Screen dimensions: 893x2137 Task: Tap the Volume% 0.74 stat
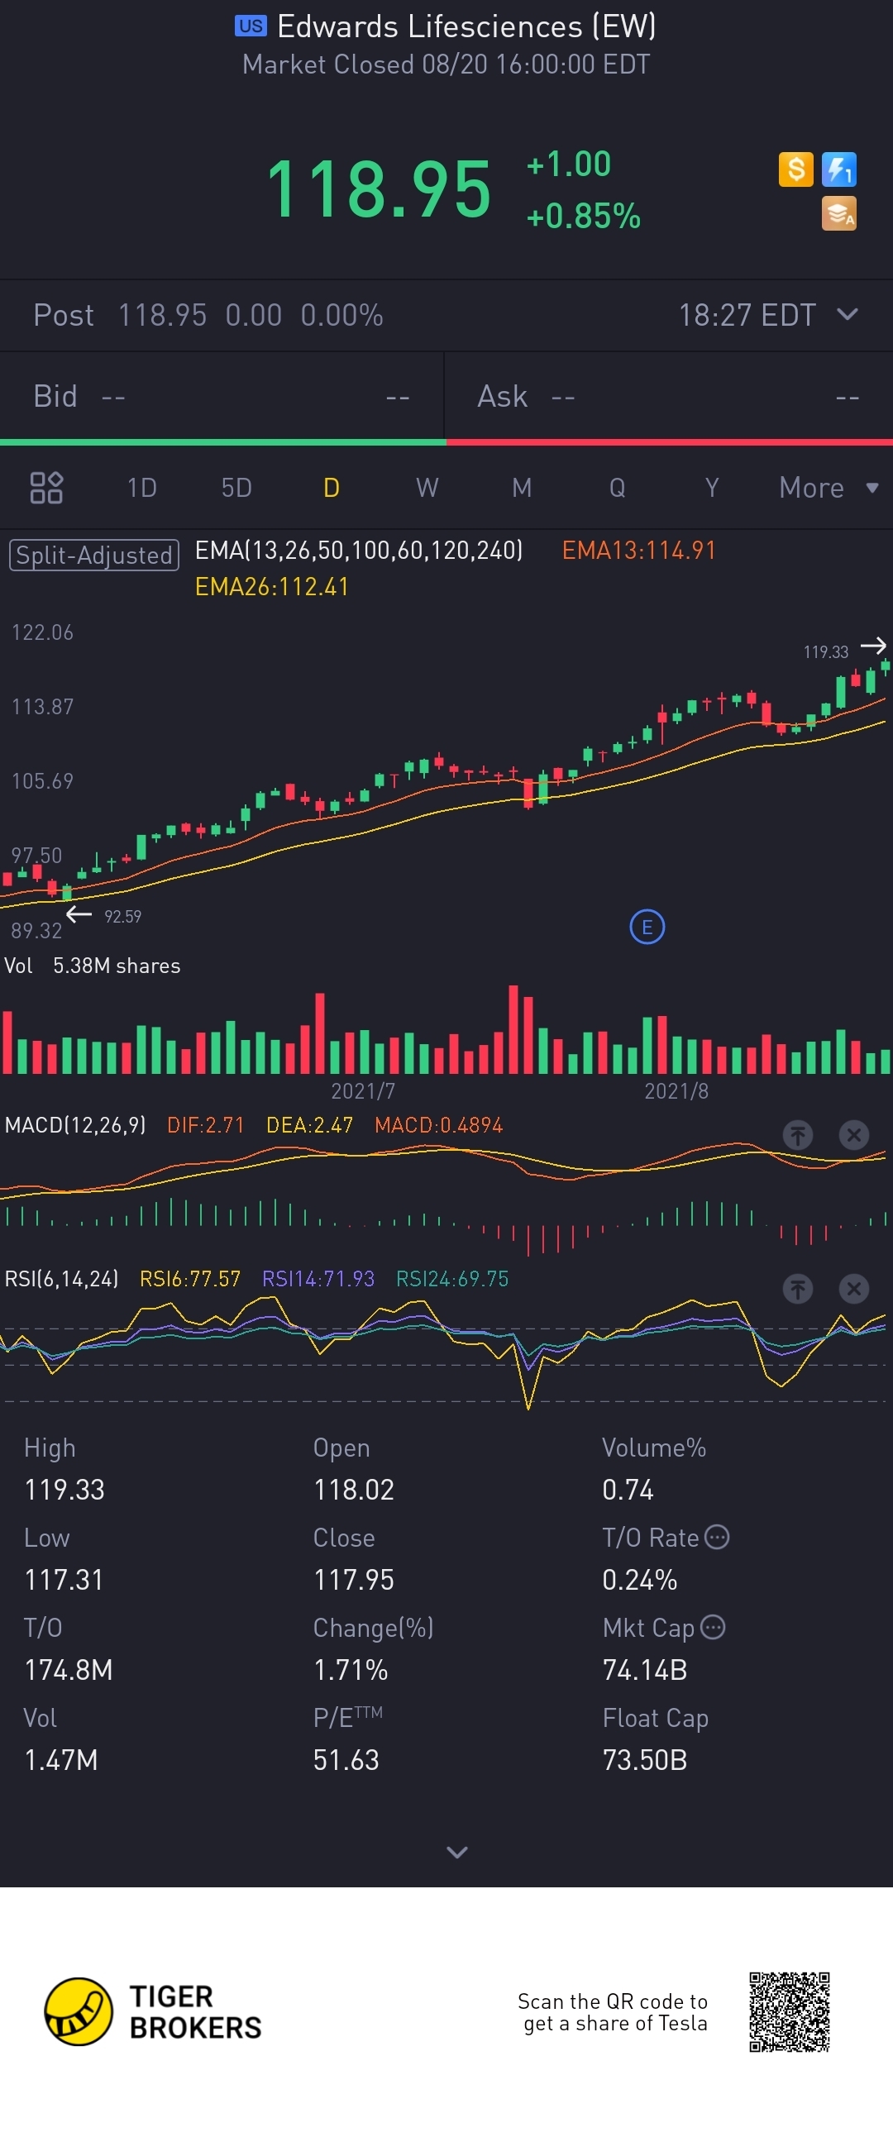click(654, 1468)
